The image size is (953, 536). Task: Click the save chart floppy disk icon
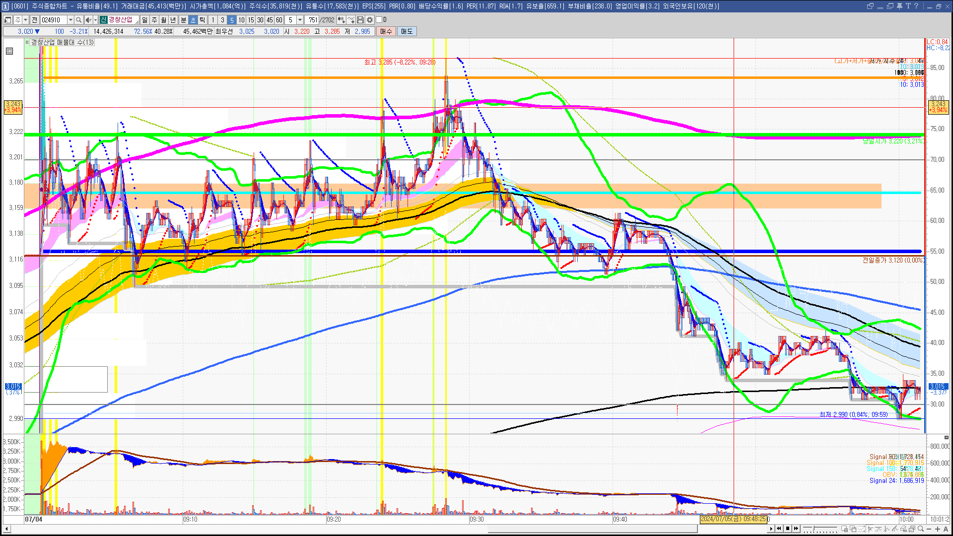[360, 20]
